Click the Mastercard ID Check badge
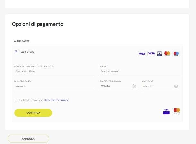This screenshot has width=196, height=144. 176,111
